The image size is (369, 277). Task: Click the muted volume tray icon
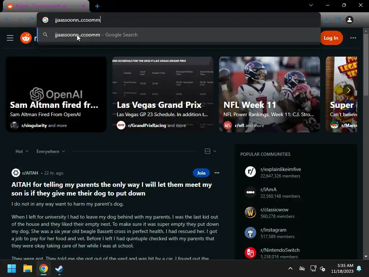pos(323,268)
